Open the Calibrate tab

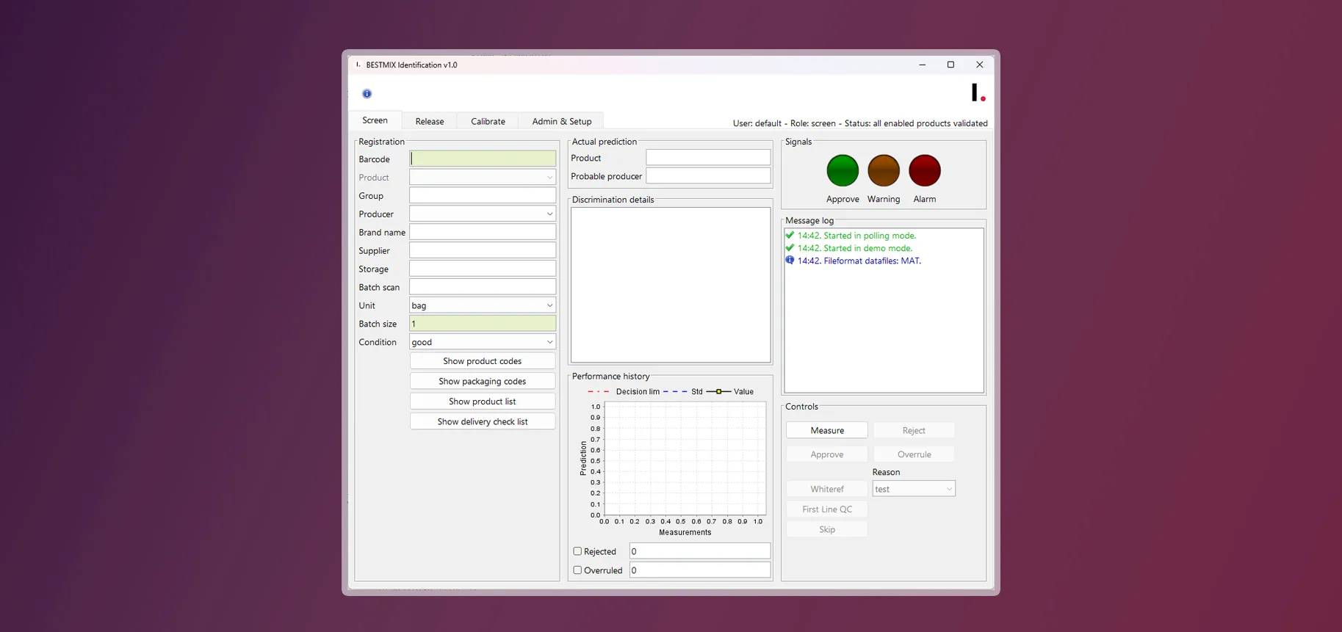click(x=488, y=121)
